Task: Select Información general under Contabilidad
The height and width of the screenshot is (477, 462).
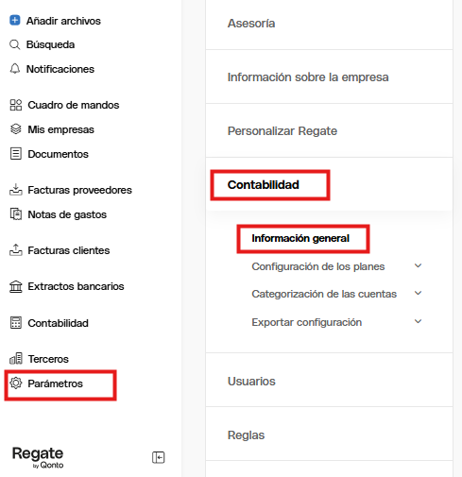Action: [x=300, y=238]
